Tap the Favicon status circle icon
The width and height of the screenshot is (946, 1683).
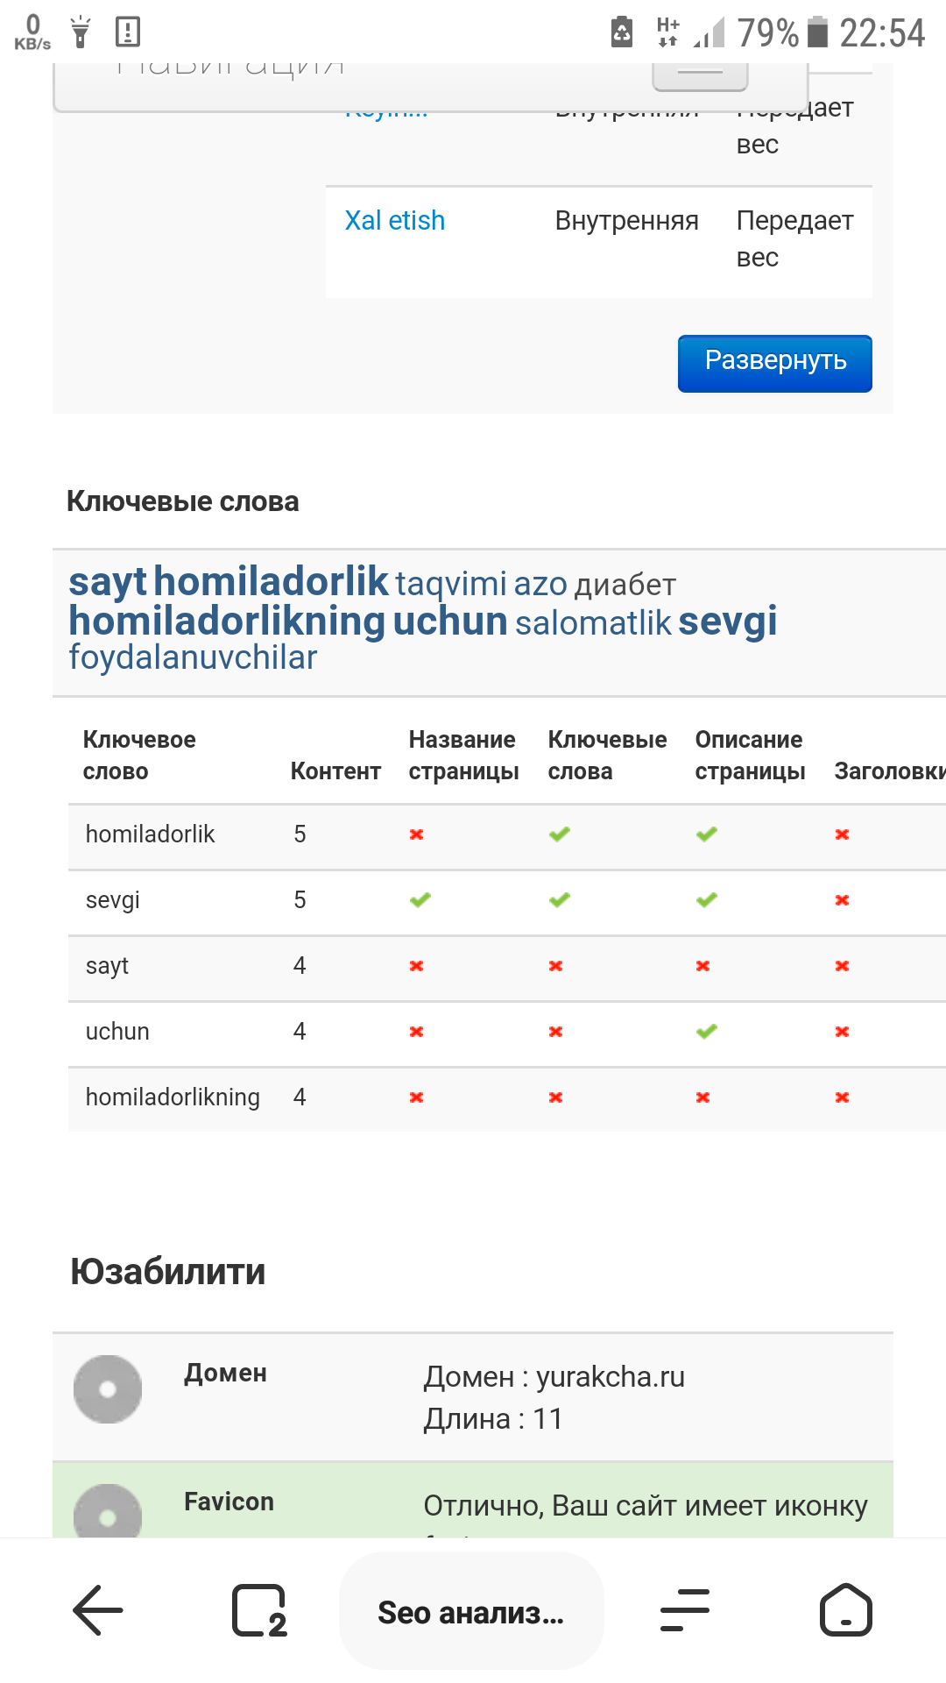108,1512
